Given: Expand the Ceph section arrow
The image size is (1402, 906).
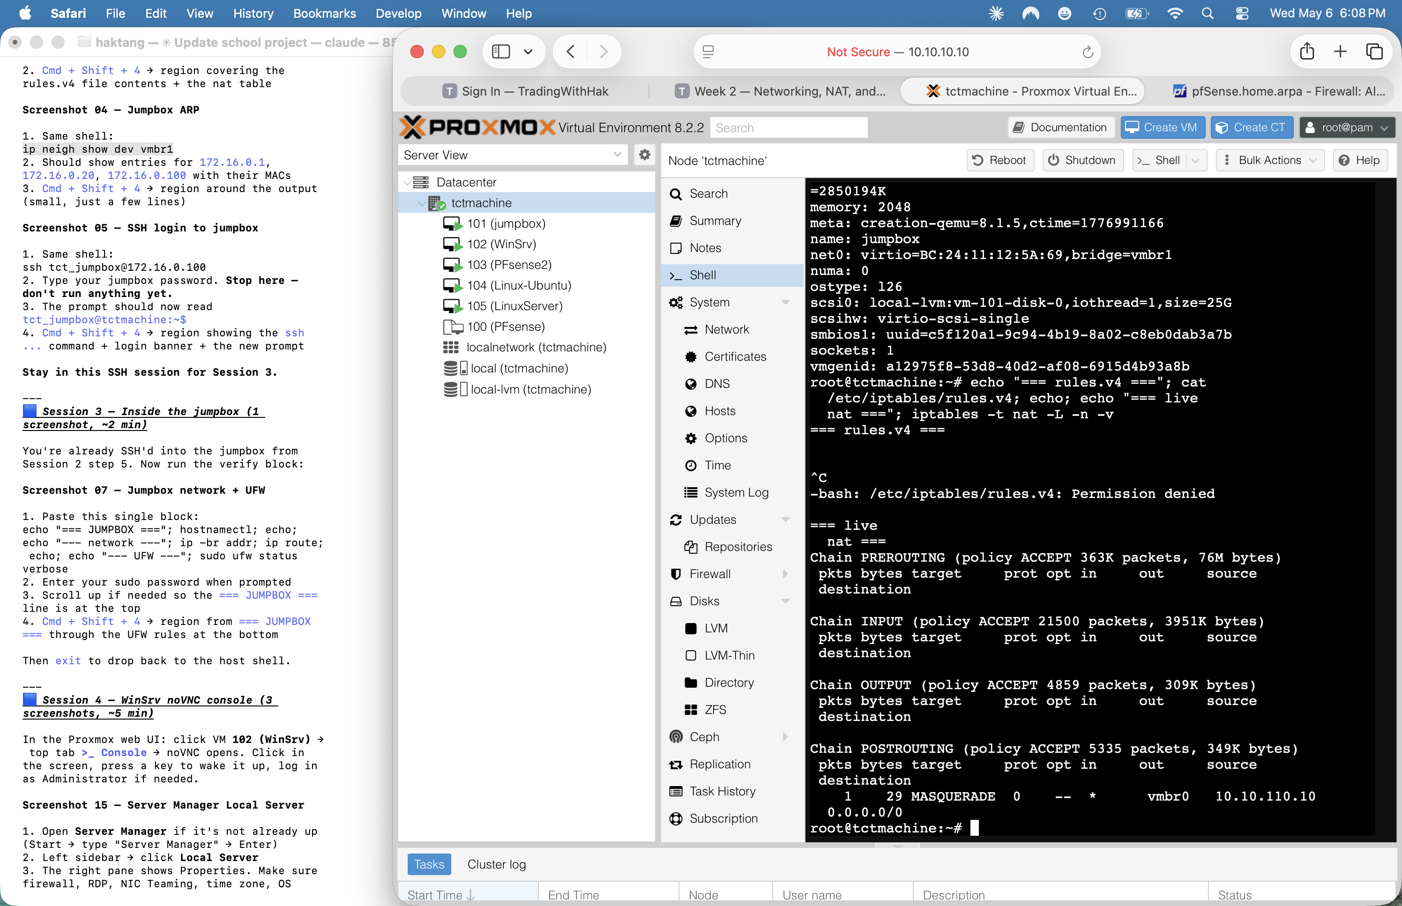Looking at the screenshot, I should [x=785, y=736].
